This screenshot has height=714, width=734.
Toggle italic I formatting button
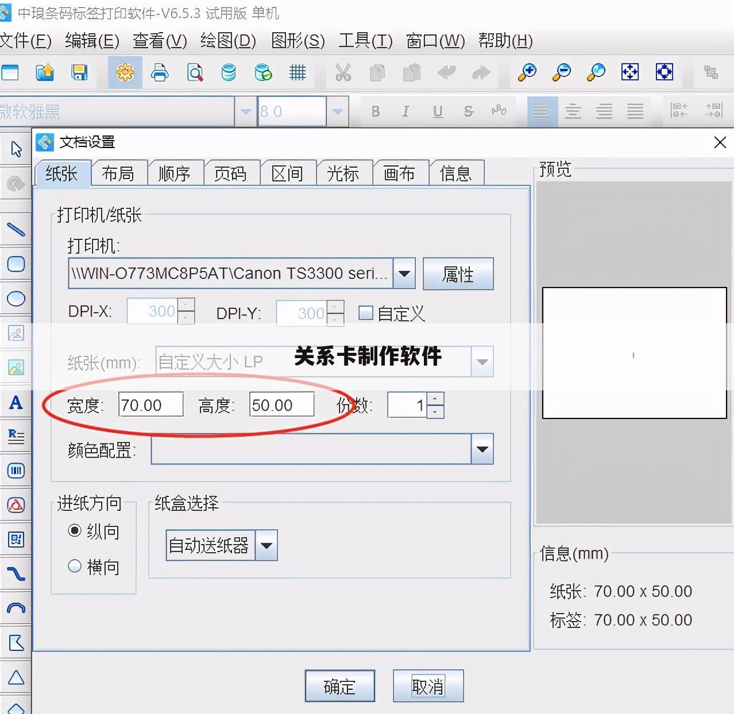[406, 111]
